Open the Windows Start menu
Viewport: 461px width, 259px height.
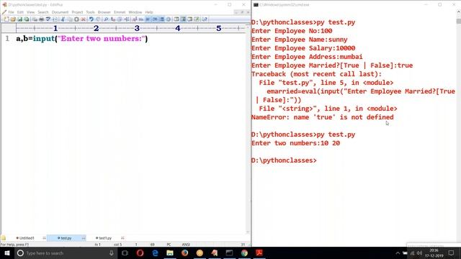[7, 253]
